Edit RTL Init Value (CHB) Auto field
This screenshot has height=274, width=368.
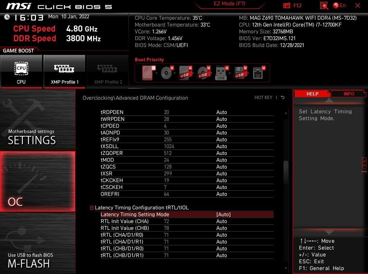pyautogui.click(x=221, y=228)
